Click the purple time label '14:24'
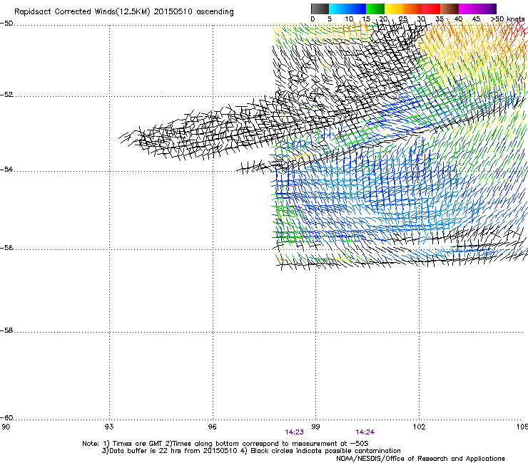This screenshot has width=528, height=463. pos(365,432)
